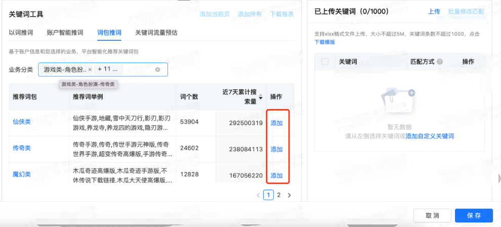Viewport: 501px width, 227px height.
Task: Clear all selected business categories
Action: (157, 70)
